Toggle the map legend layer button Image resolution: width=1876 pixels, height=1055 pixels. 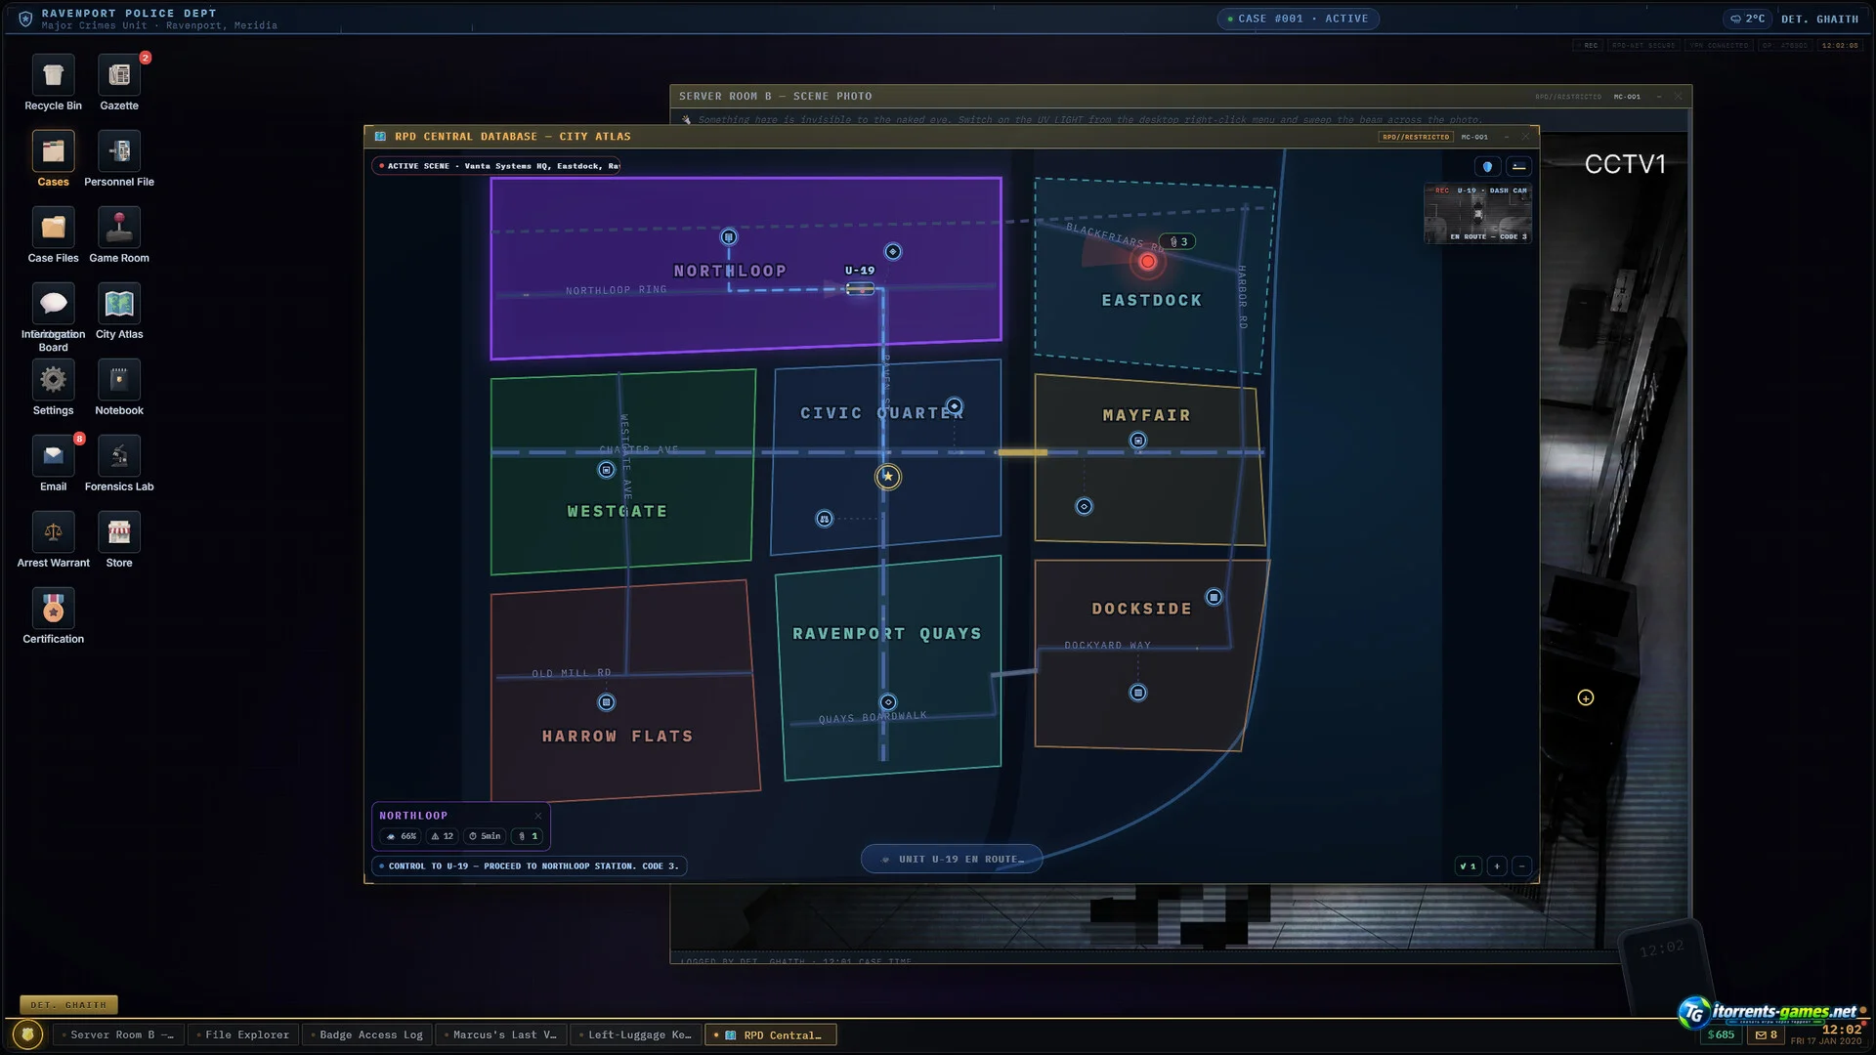pyautogui.click(x=1518, y=166)
